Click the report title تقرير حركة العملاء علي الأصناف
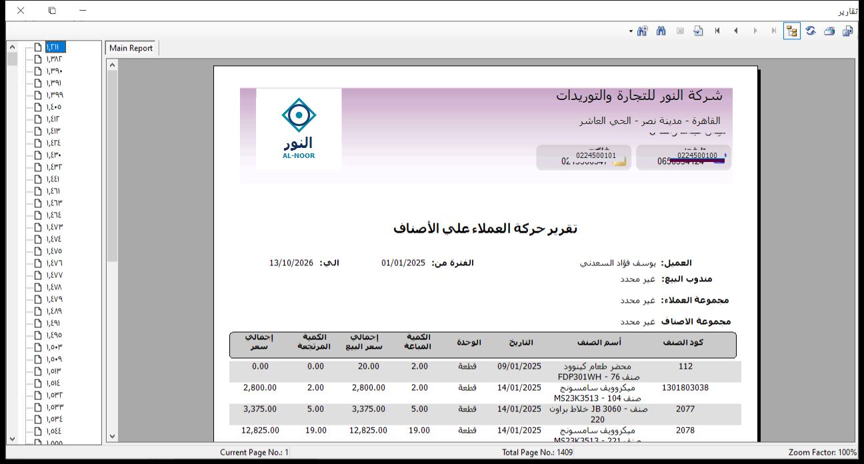The height and width of the screenshot is (464, 864). [x=485, y=229]
